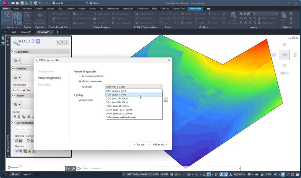Click the bar chart icon under Objecten
The height and width of the screenshot is (178, 301).
tap(34, 151)
